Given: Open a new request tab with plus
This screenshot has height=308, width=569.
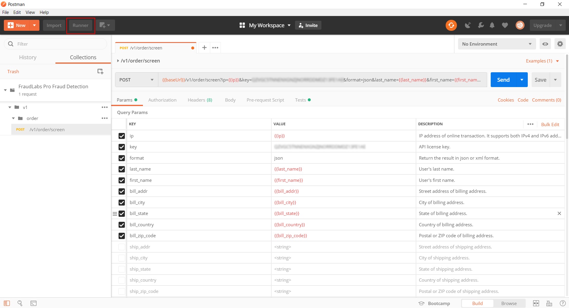Looking at the screenshot, I should [x=204, y=48].
